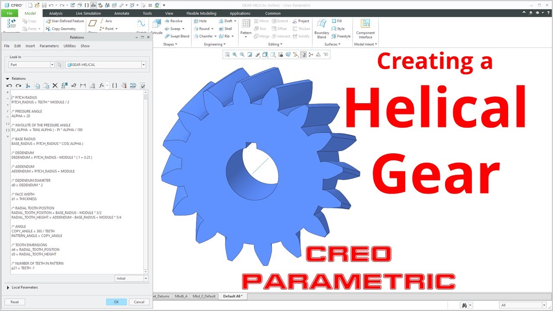553x311 pixels.
Task: Select the Hole tool
Action: pyautogui.click(x=200, y=21)
